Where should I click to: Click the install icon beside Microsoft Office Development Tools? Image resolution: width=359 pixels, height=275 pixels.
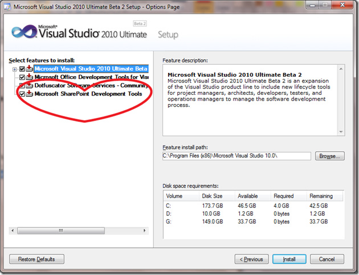[29, 77]
